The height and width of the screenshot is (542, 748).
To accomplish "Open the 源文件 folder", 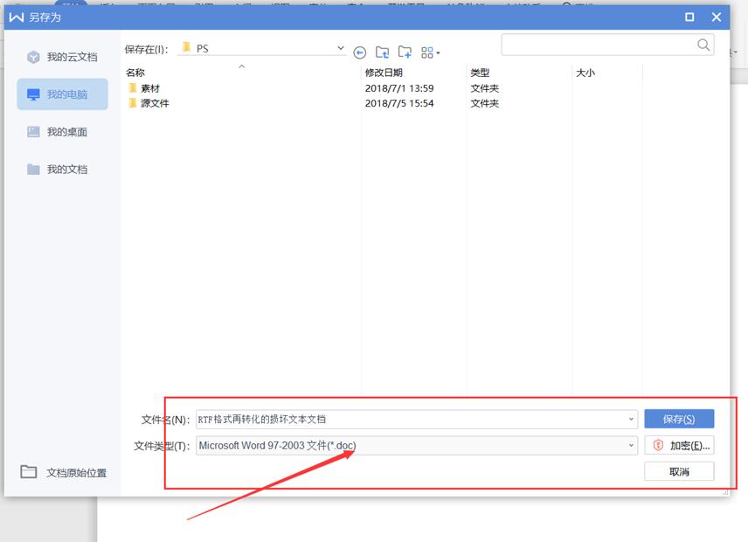I will click(x=151, y=103).
